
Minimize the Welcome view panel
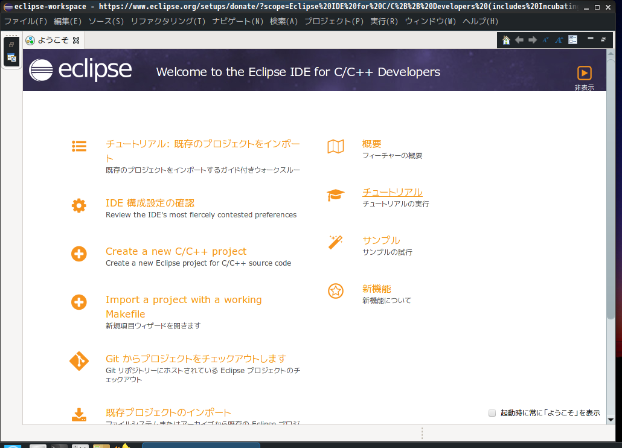pyautogui.click(x=590, y=39)
